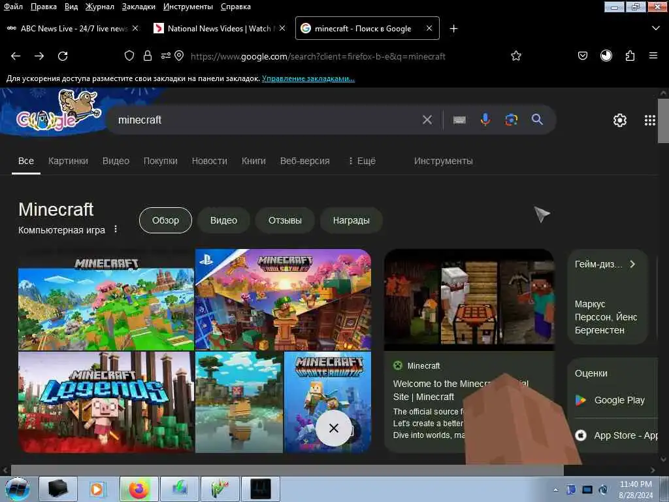Viewport: 669px width, 502px height.
Task: Click the Google doodle logo
Action: [x=57, y=112]
